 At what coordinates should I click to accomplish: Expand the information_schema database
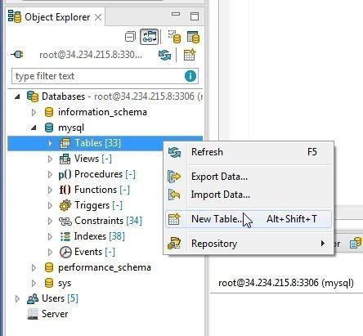(x=34, y=112)
